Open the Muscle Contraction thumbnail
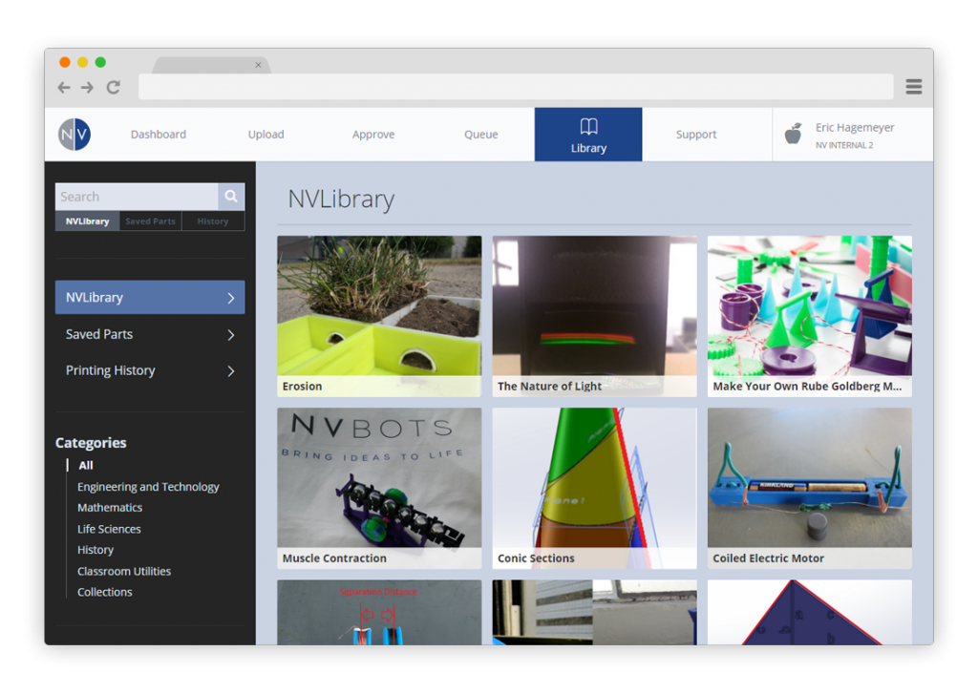 tap(379, 488)
